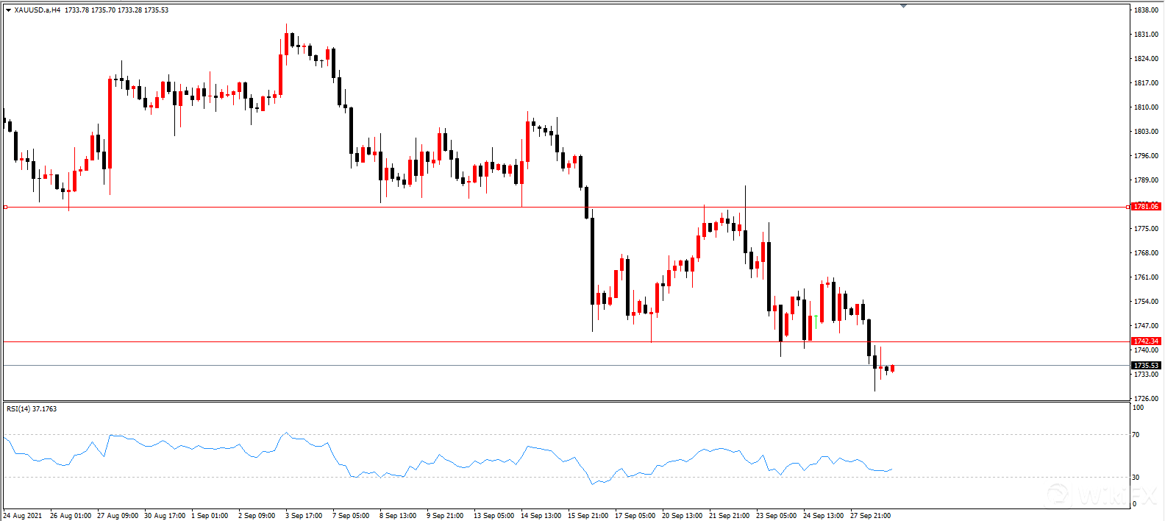Select the XAUUSD.a,H4 symbol title text
This screenshot has height=521, width=1165.
(x=38, y=10)
